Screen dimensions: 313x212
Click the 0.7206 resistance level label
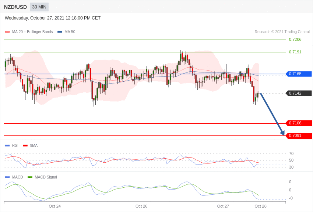point(295,39)
